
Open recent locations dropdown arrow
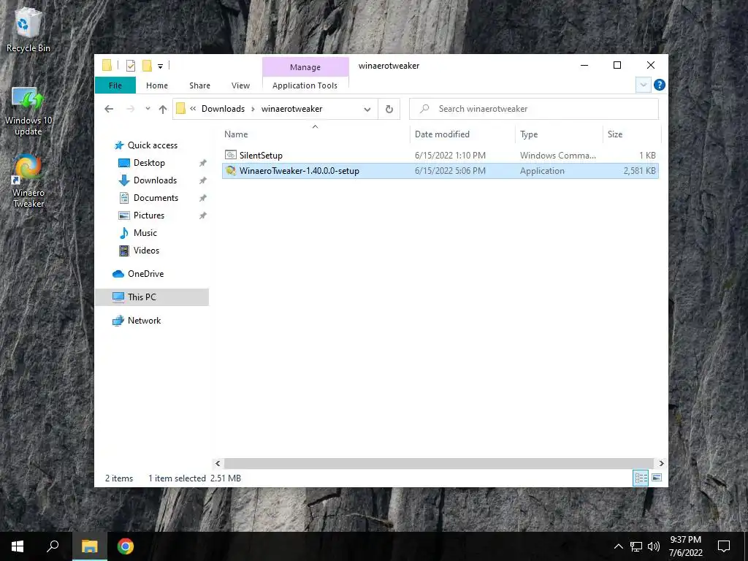[148, 109]
